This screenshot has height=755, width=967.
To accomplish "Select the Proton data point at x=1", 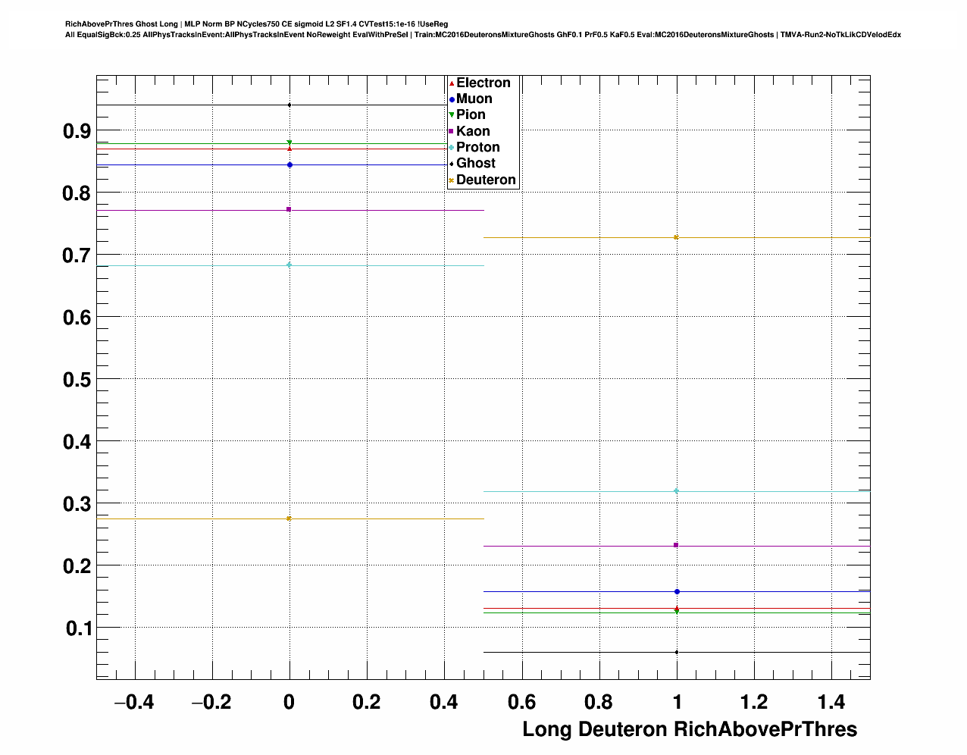I will coord(676,491).
